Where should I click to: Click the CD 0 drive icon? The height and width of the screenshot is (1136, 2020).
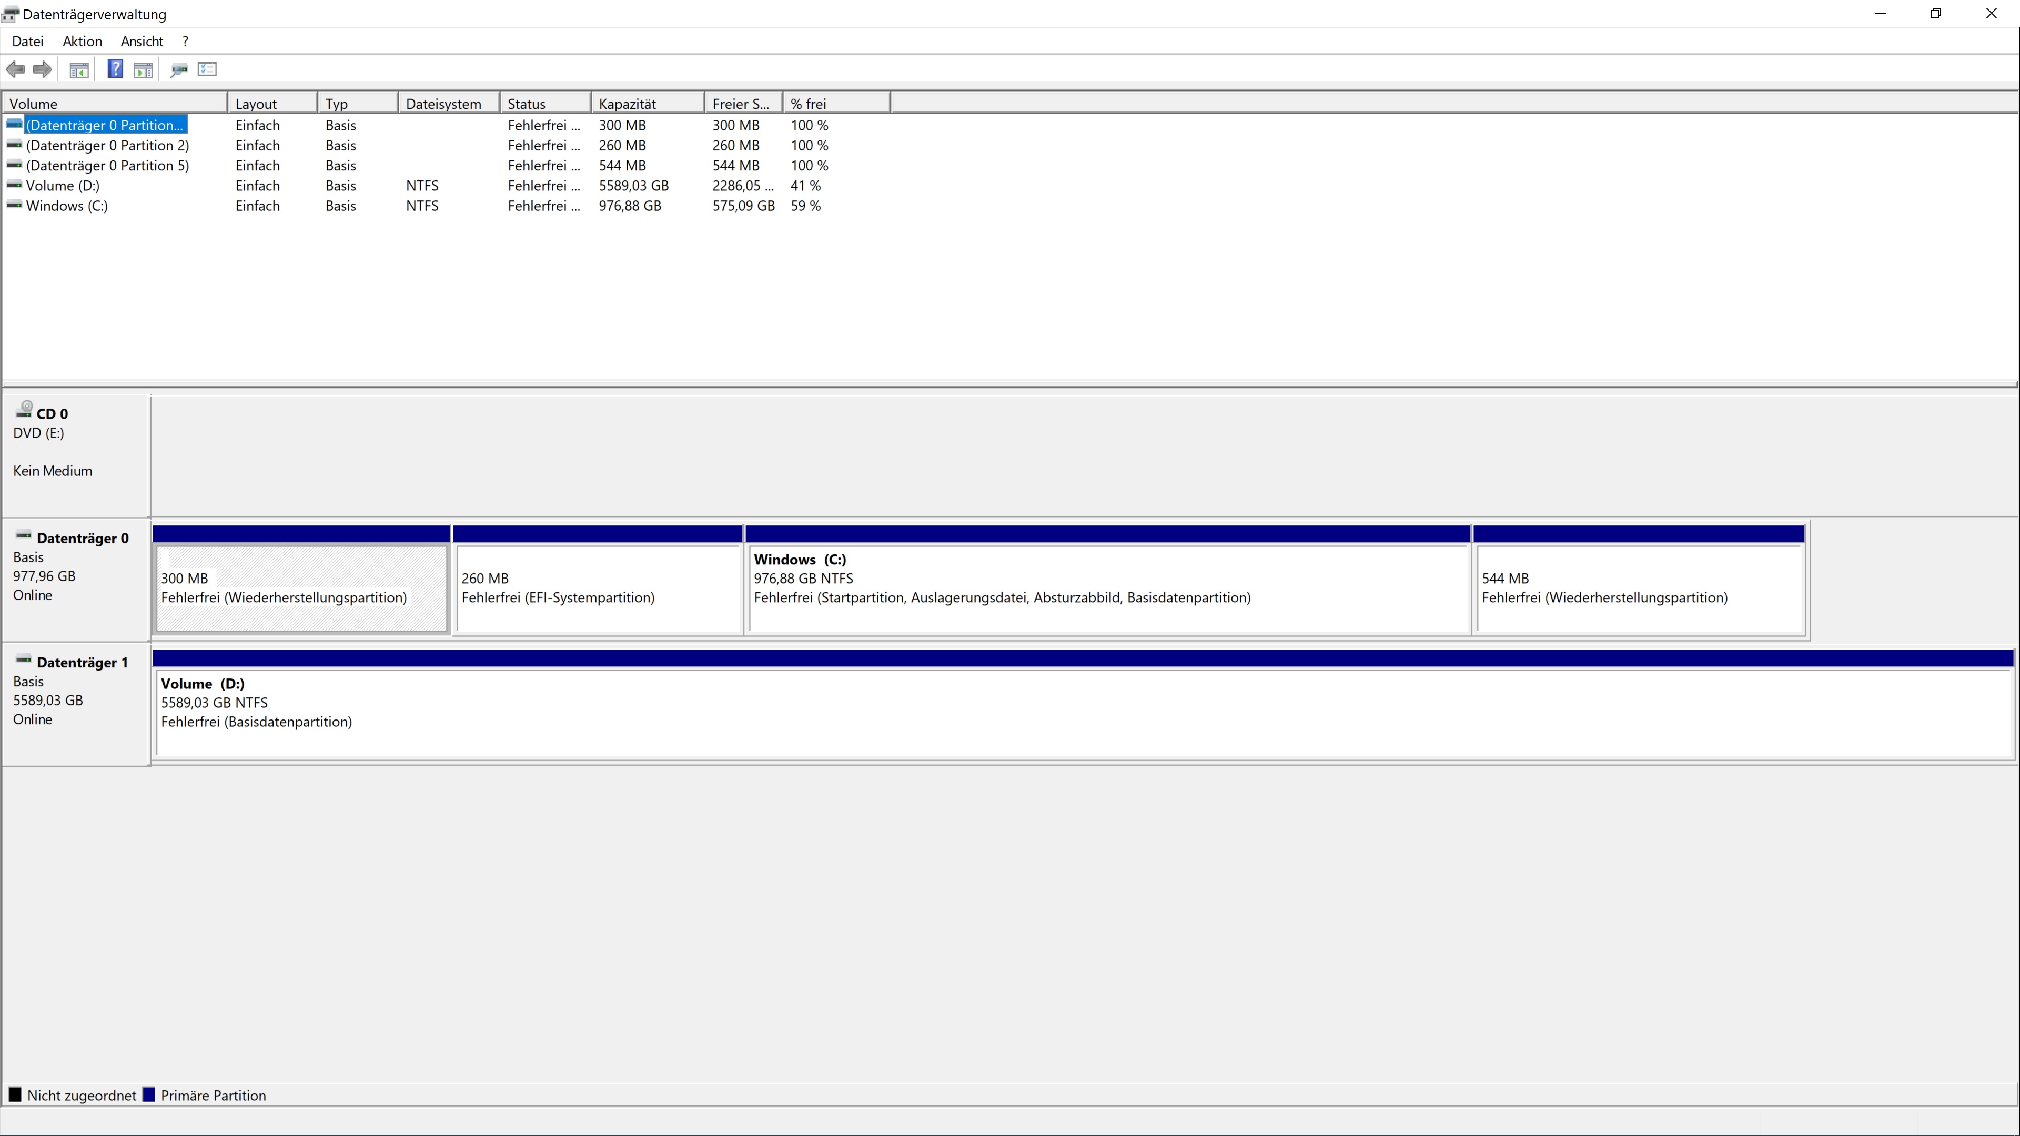pyautogui.click(x=24, y=409)
